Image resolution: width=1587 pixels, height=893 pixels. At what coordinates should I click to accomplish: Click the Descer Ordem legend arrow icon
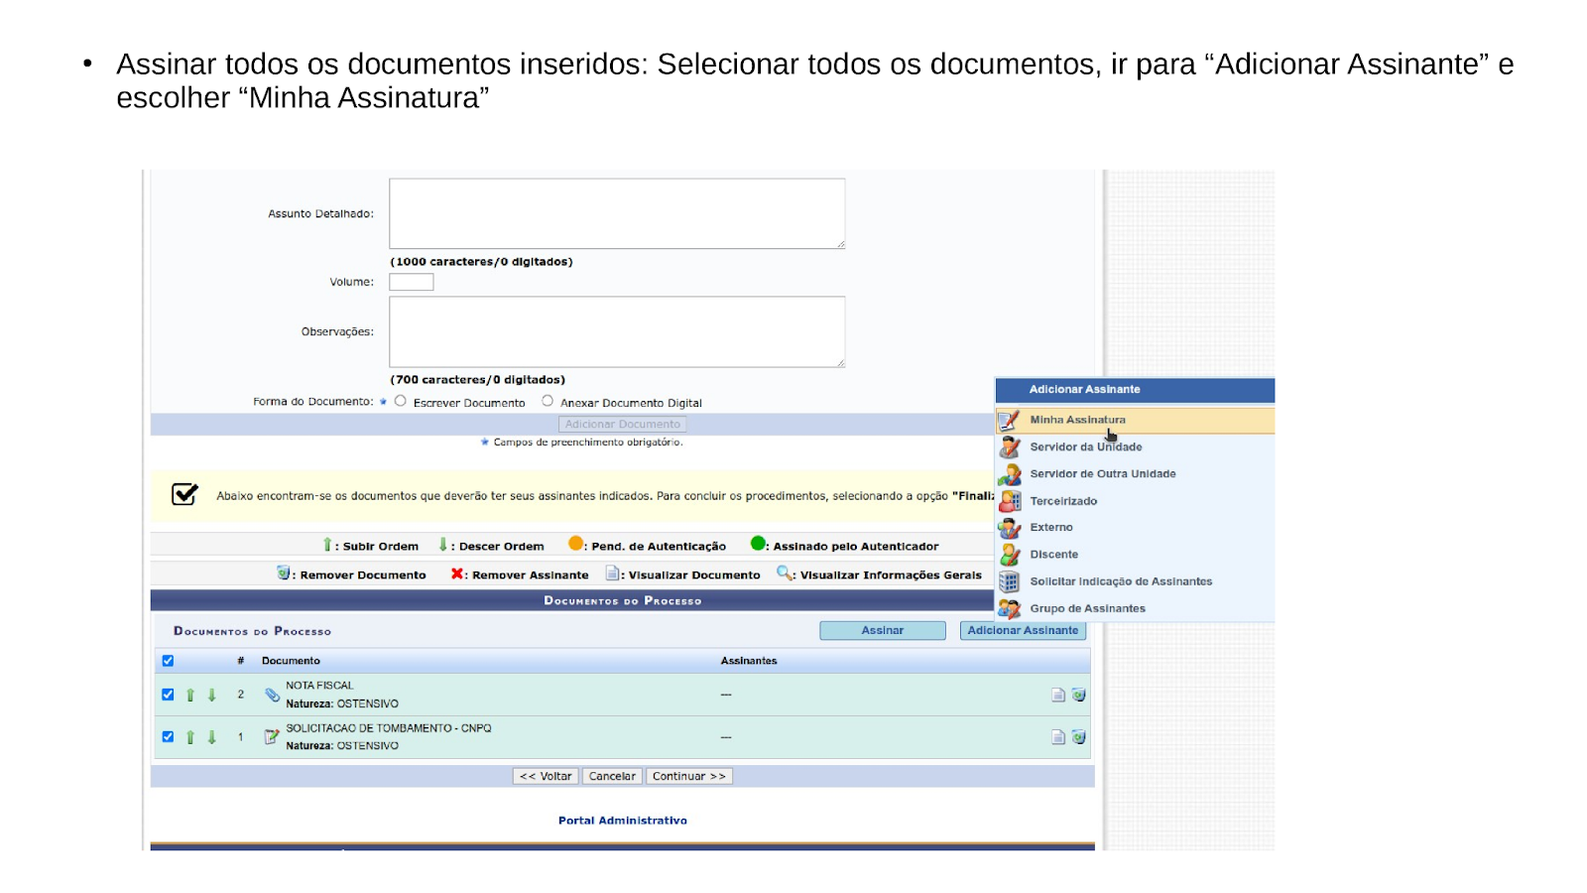[x=443, y=545]
